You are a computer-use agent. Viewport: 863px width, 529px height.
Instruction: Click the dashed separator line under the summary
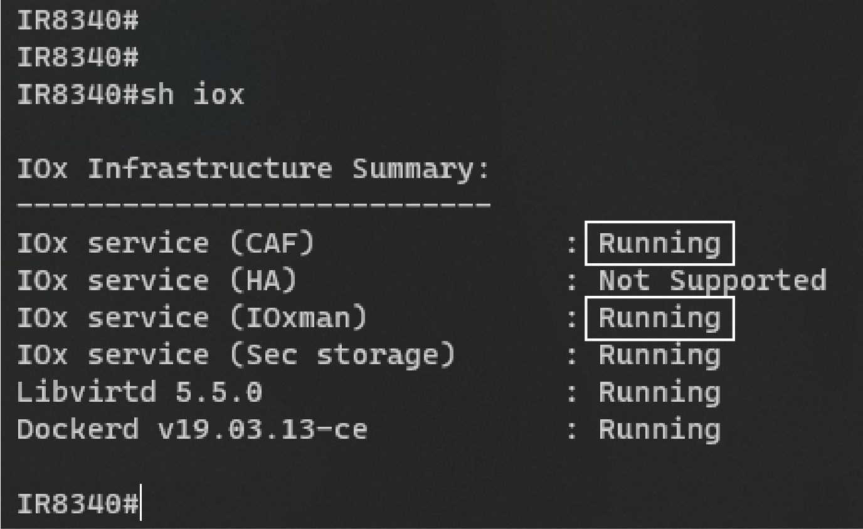(253, 205)
